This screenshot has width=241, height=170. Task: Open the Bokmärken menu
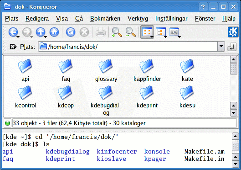(105, 19)
